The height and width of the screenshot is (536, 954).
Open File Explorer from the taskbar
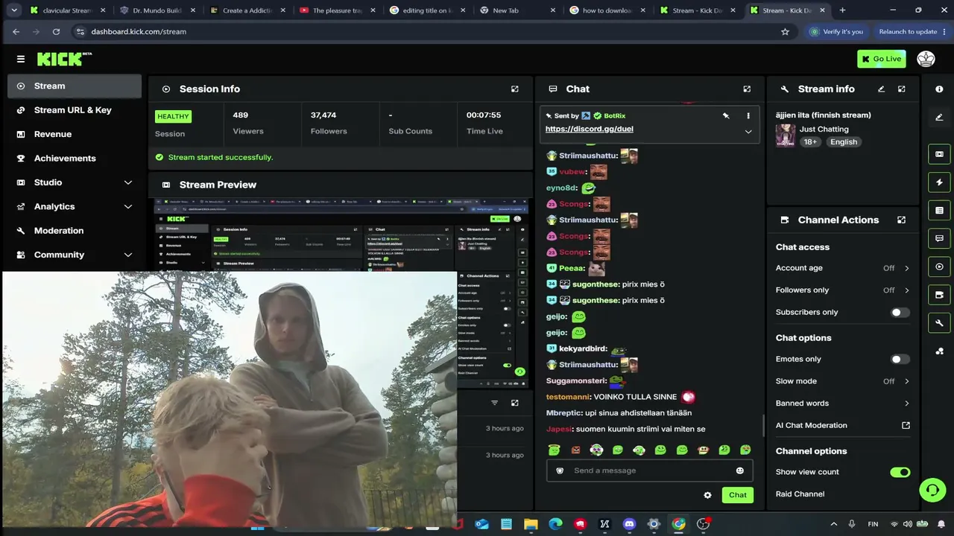click(531, 524)
